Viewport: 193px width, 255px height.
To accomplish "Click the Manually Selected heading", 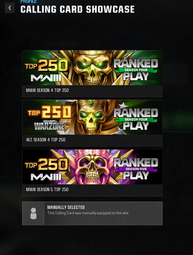I will click(66, 207).
